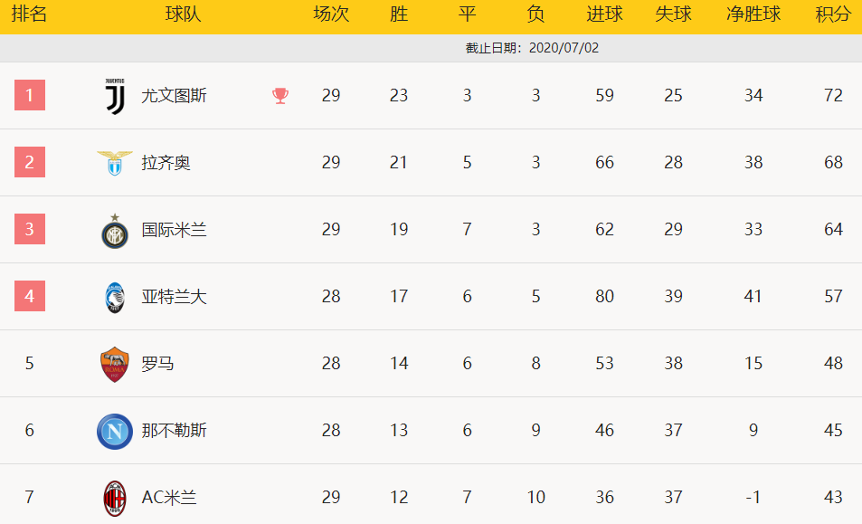Click the Inter Milan badge

pos(115,231)
